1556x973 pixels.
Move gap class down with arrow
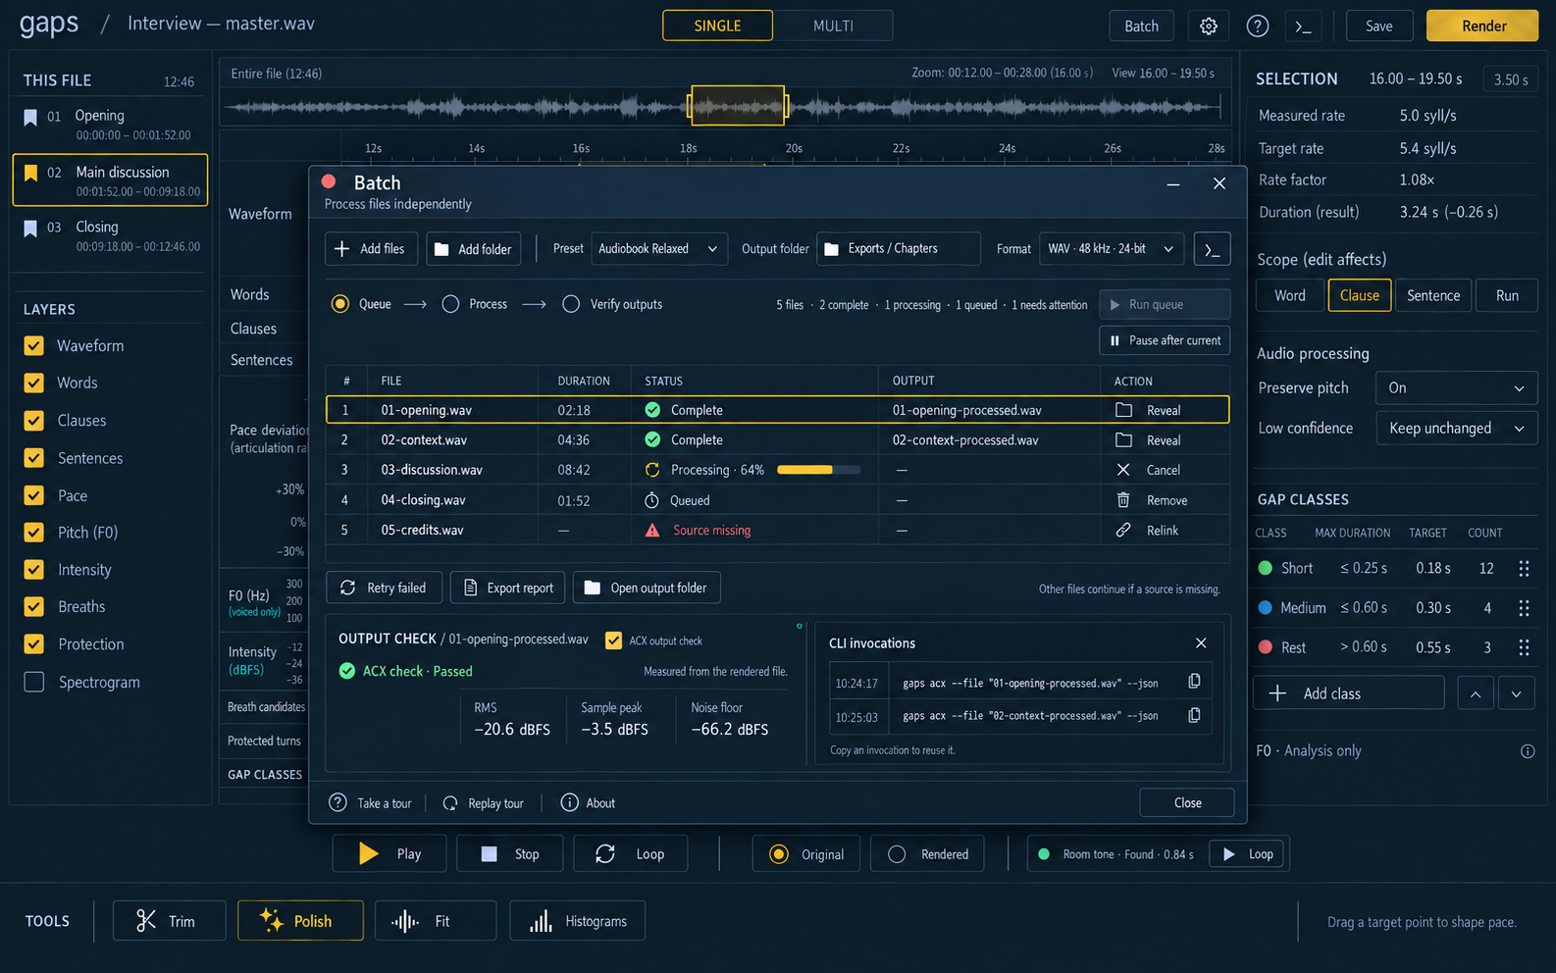[1517, 693]
